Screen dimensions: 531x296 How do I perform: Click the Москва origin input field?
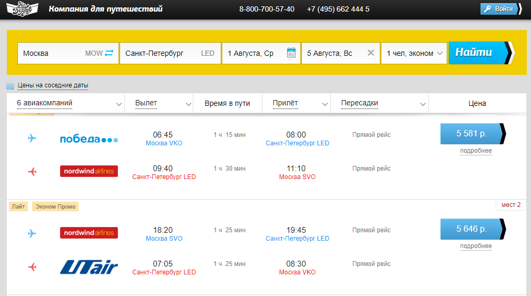[x=50, y=53]
